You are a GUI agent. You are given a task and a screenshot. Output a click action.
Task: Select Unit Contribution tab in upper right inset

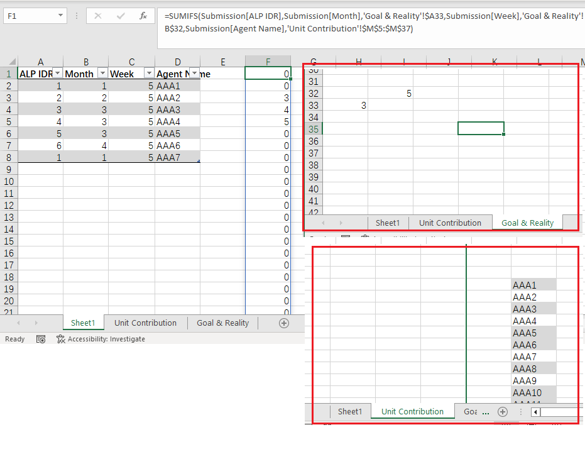pyautogui.click(x=450, y=223)
